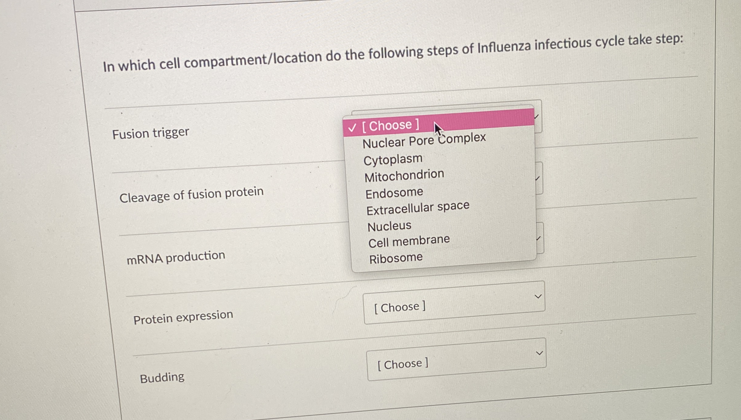Click the Fusion trigger row label
The height and width of the screenshot is (420, 741).
click(x=150, y=133)
